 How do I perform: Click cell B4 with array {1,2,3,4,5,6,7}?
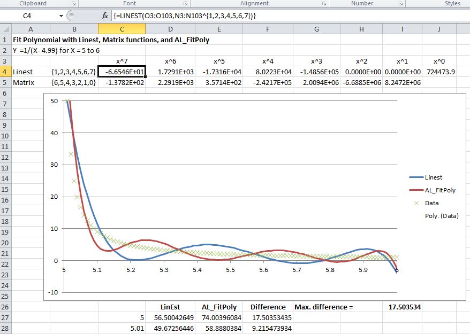74,72
